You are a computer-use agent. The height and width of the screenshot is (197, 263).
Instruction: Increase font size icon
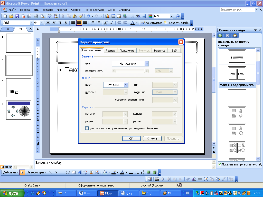(x=106, y=23)
